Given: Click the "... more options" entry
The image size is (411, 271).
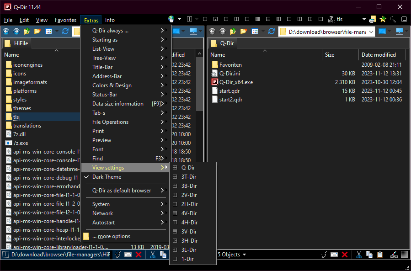Looking at the screenshot, I should pyautogui.click(x=111, y=236).
